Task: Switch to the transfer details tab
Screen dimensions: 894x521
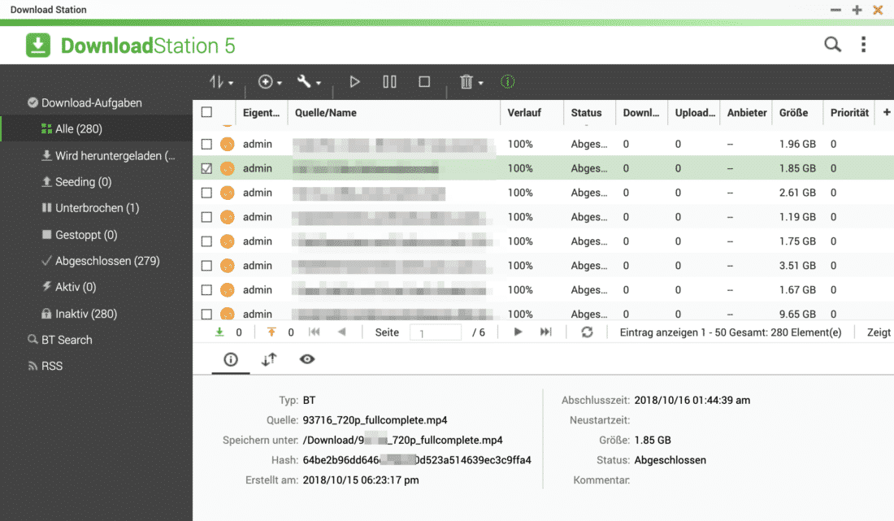Action: 269,359
